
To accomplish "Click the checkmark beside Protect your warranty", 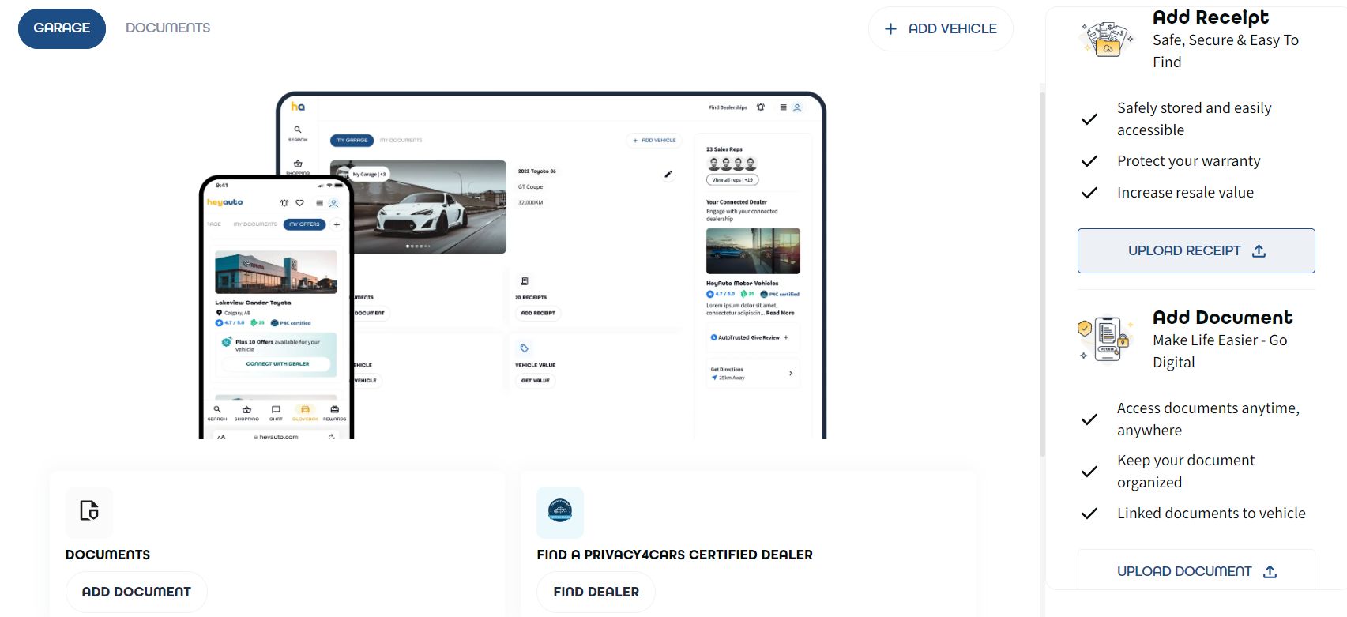I will click(x=1089, y=161).
